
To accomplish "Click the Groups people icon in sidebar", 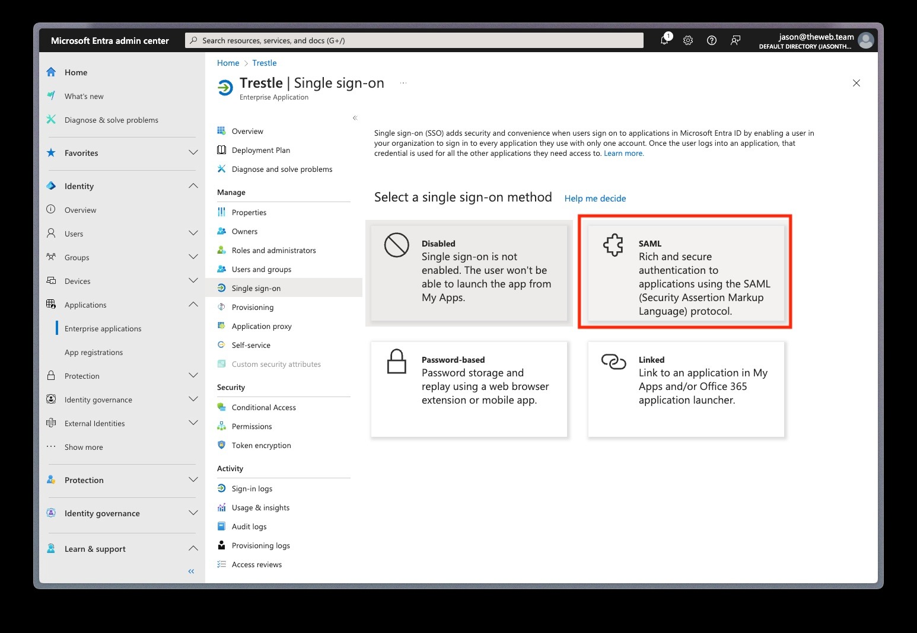I will [52, 257].
